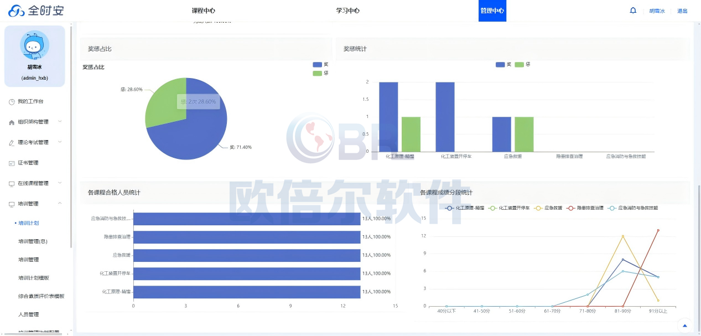Viewport: 701px width, 336px height.
Task: Click the user avatar image
Action: pyautogui.click(x=34, y=45)
